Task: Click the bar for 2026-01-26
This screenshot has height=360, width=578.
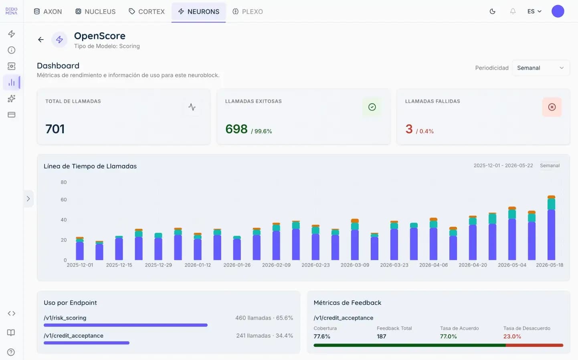Action: [237, 248]
